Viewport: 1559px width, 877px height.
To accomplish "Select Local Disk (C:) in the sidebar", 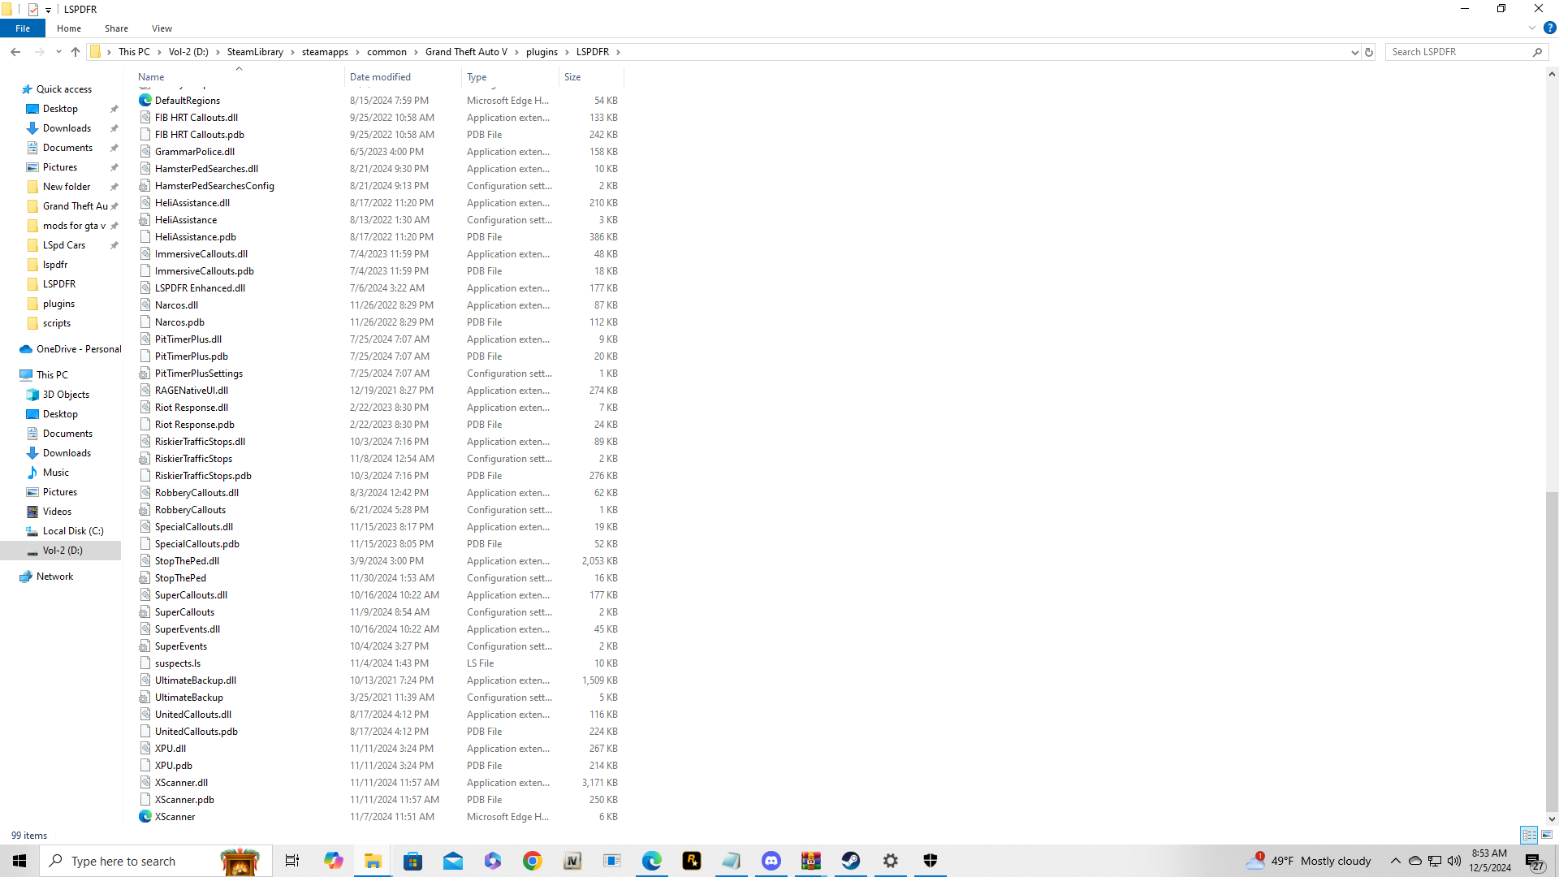I will tap(72, 531).
